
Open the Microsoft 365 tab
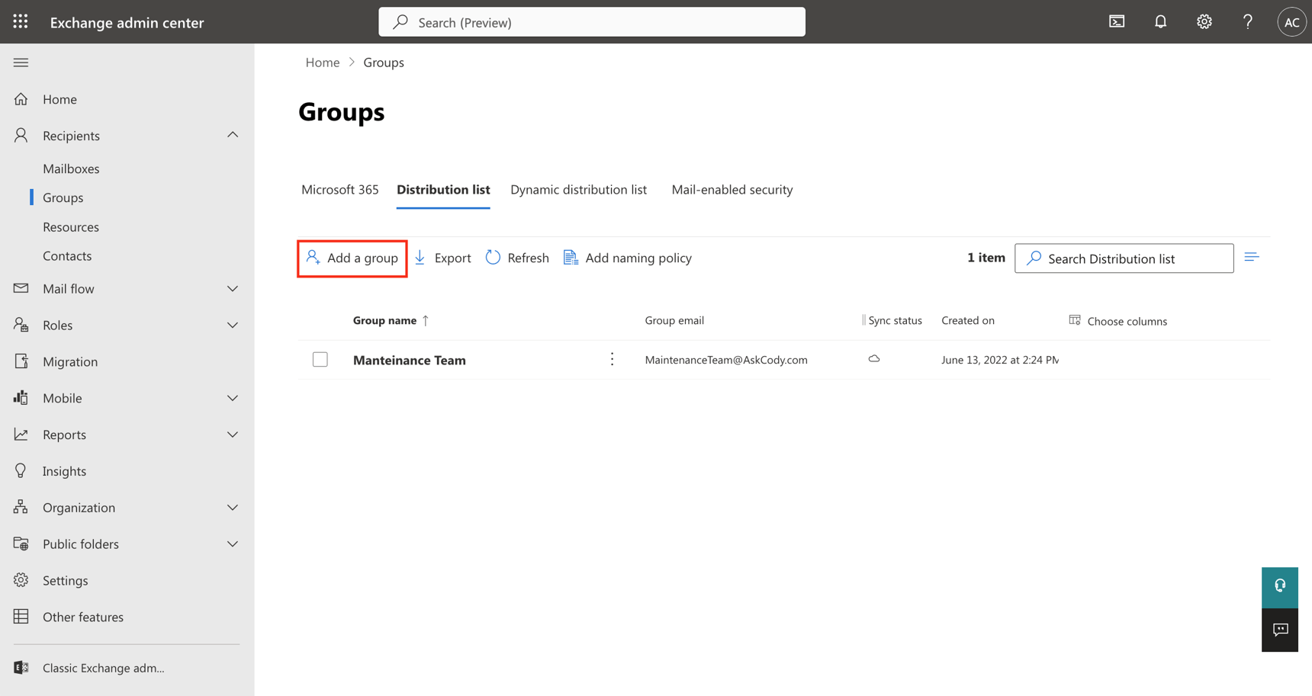(x=339, y=189)
